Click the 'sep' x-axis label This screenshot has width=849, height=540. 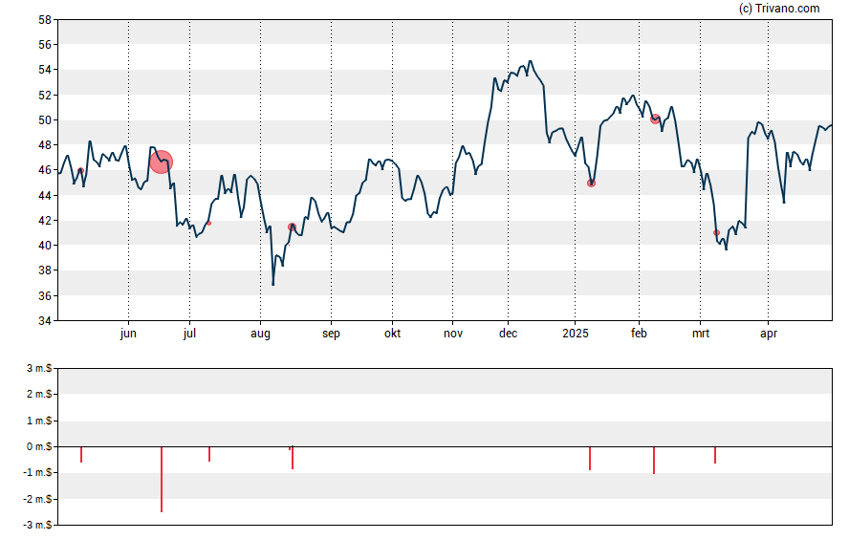332,334
